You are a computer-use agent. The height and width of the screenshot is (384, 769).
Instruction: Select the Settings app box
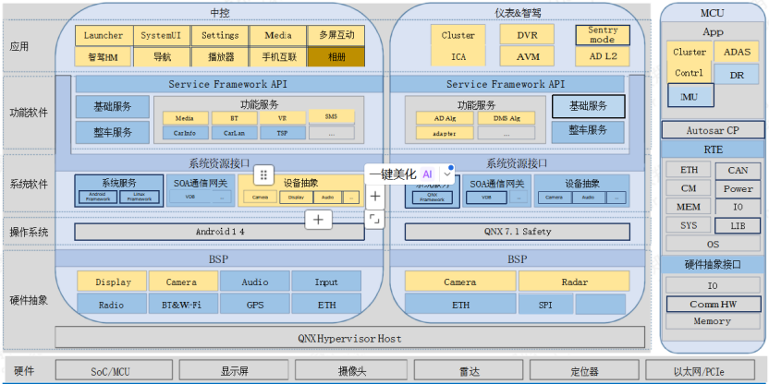tap(220, 35)
